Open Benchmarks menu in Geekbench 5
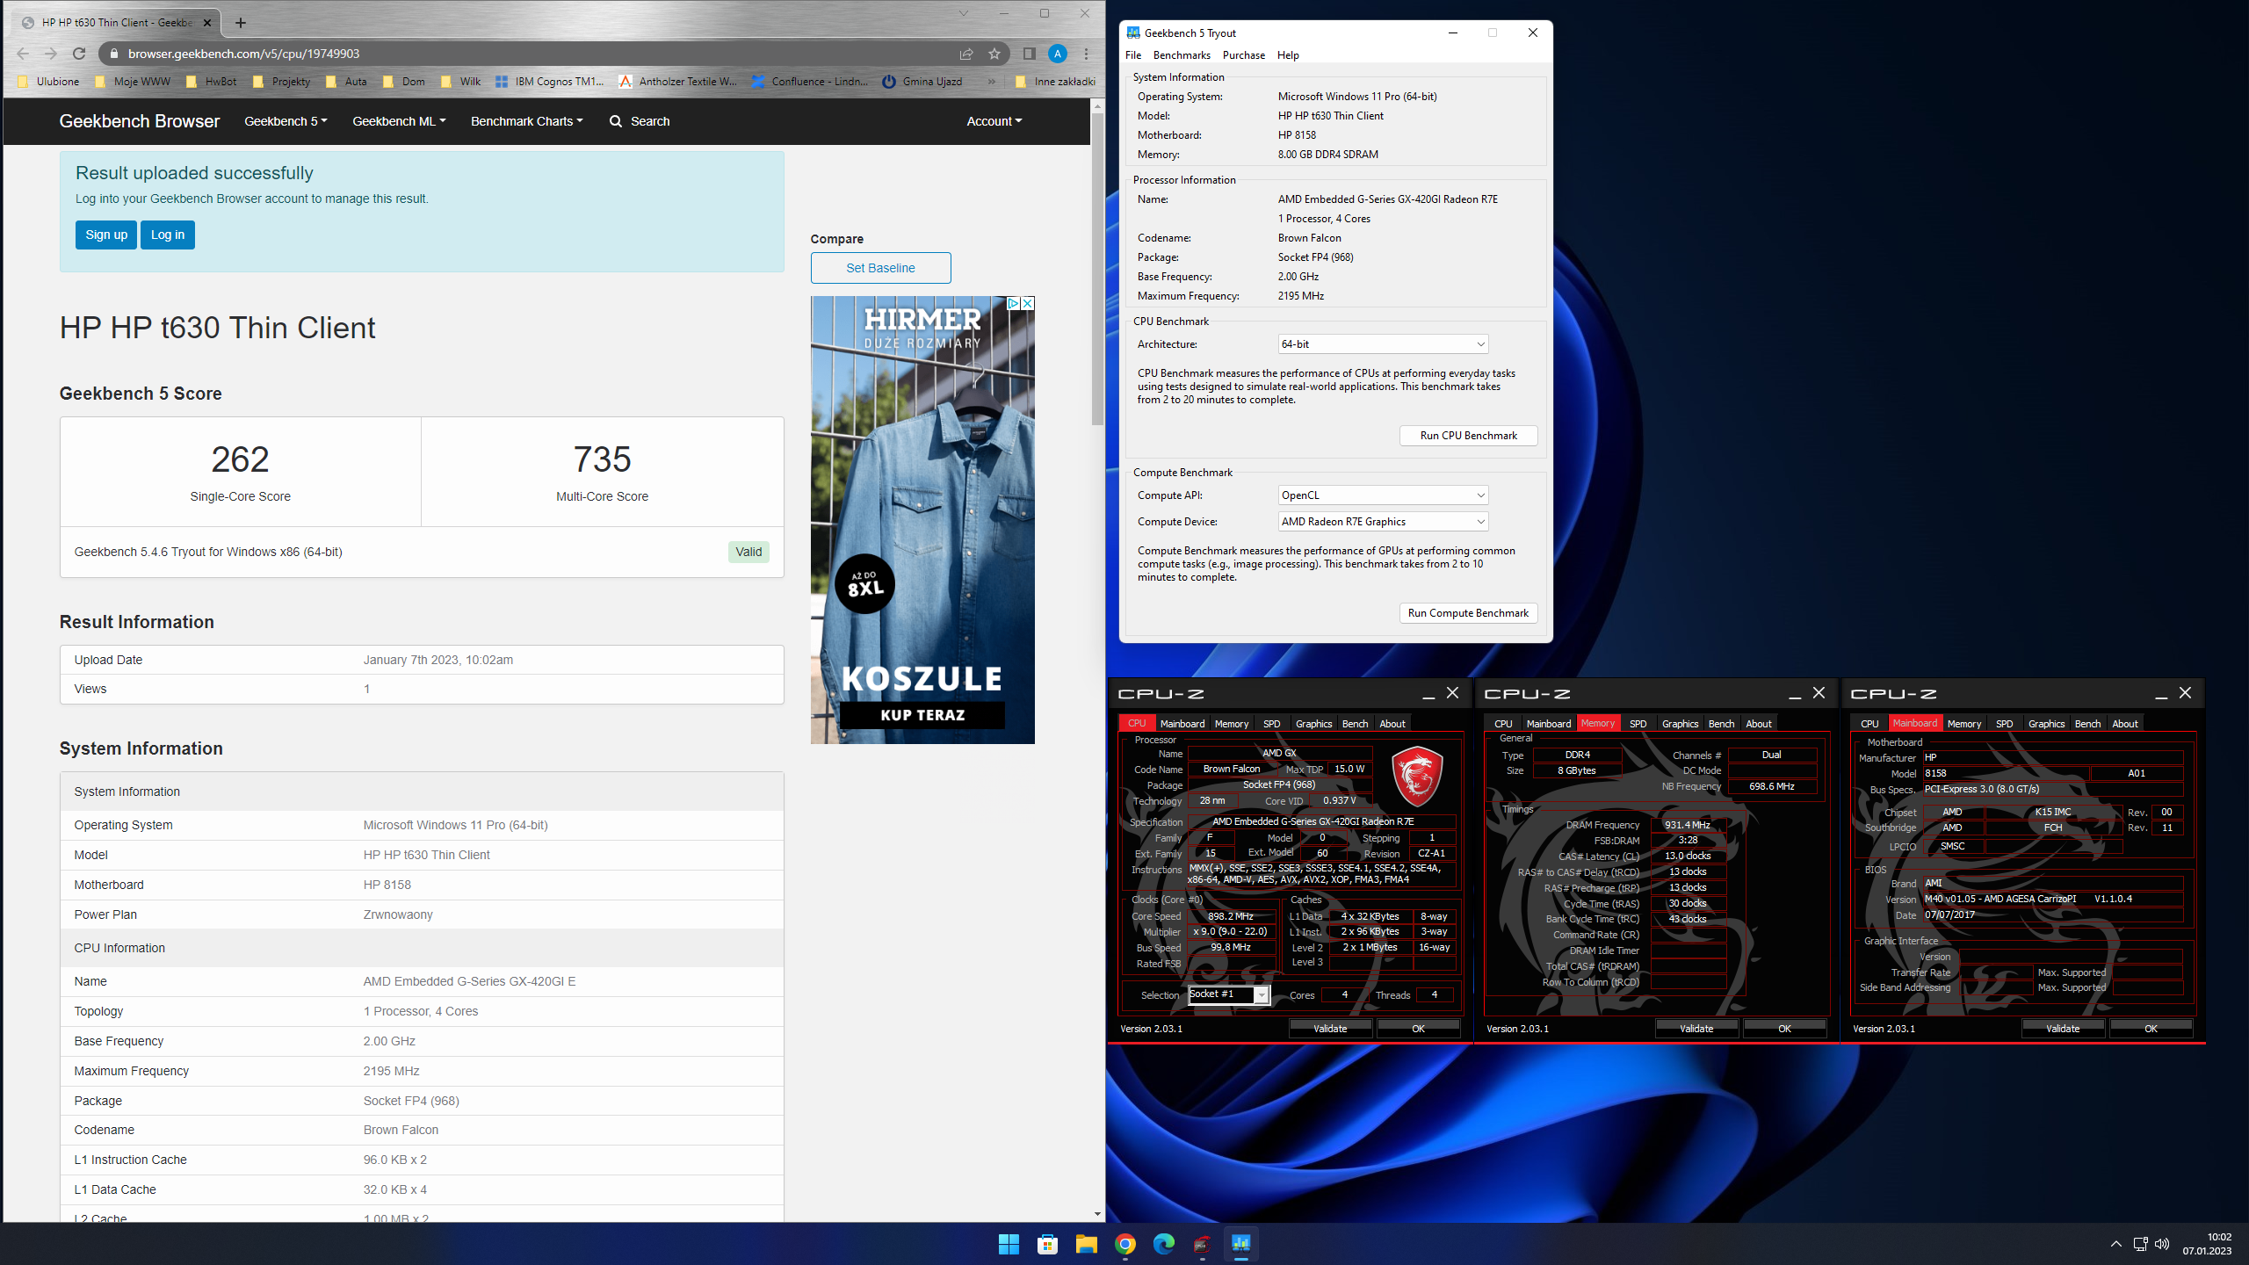2249x1265 pixels. (x=1182, y=55)
